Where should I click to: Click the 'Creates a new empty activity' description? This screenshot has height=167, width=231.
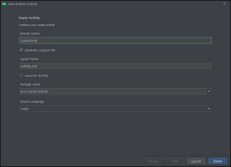click(x=37, y=25)
